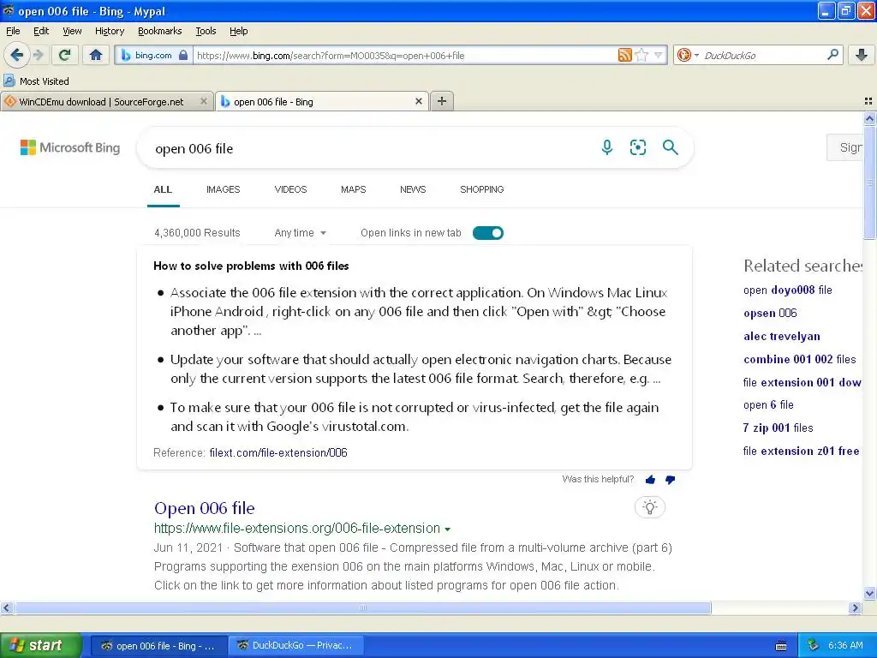
Task: Click the Bing search magnifier button
Action: click(x=670, y=147)
